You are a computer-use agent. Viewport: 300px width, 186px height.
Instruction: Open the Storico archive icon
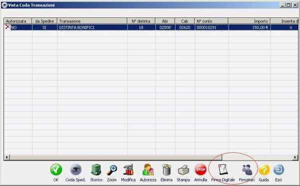coord(96,169)
